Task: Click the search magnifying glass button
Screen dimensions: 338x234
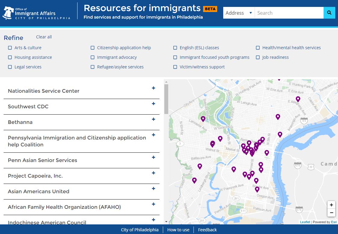Action: (x=329, y=13)
